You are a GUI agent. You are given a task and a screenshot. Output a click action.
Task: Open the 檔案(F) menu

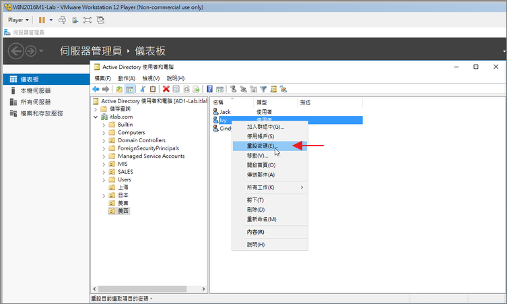[103, 78]
